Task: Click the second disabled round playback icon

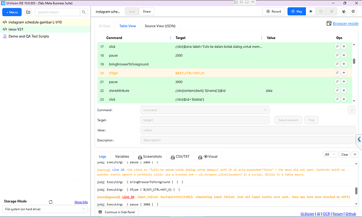Action: pyautogui.click(x=332, y=12)
